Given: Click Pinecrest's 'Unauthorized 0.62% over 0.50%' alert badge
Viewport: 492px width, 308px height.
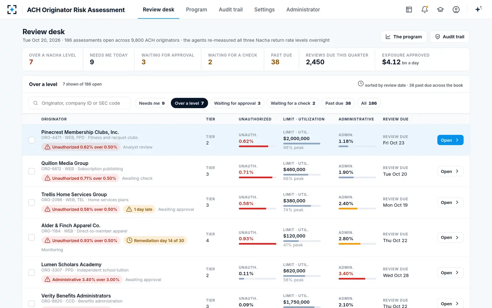Looking at the screenshot, I should click(x=81, y=147).
